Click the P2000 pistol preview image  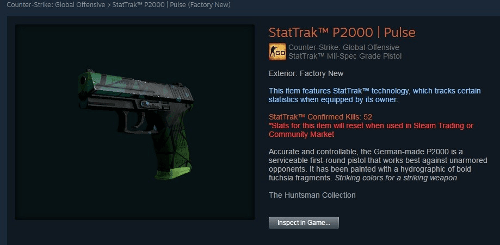click(x=135, y=122)
